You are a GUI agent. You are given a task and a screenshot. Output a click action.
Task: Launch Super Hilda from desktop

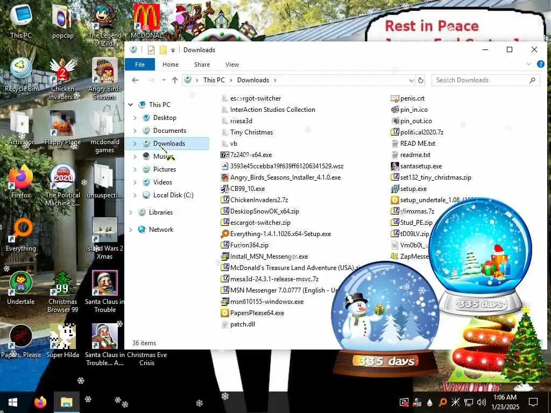click(62, 341)
